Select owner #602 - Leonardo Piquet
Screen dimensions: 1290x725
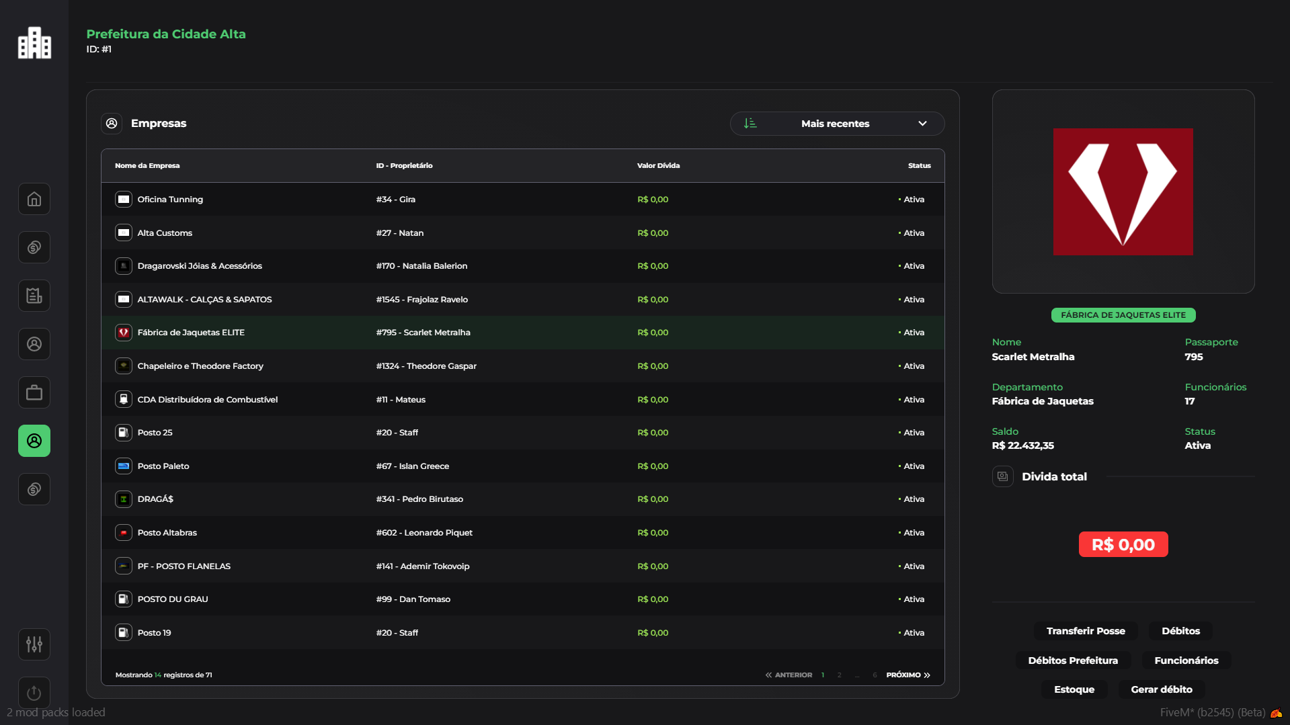pos(424,533)
